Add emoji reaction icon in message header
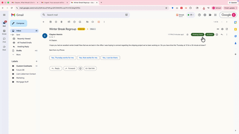Image resolution: width=239 pixels, height=134 pixels. point(217,35)
